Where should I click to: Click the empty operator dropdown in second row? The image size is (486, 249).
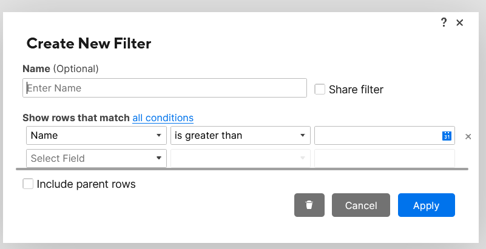coord(240,158)
